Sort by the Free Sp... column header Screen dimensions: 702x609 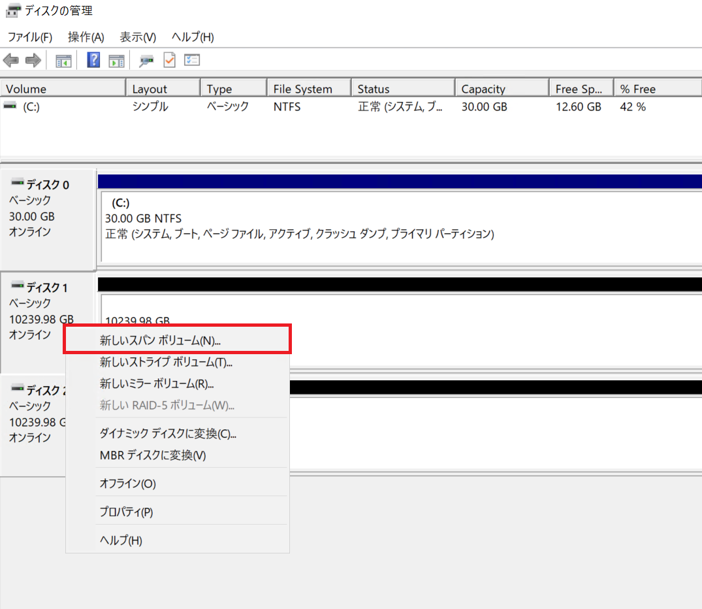[582, 88]
